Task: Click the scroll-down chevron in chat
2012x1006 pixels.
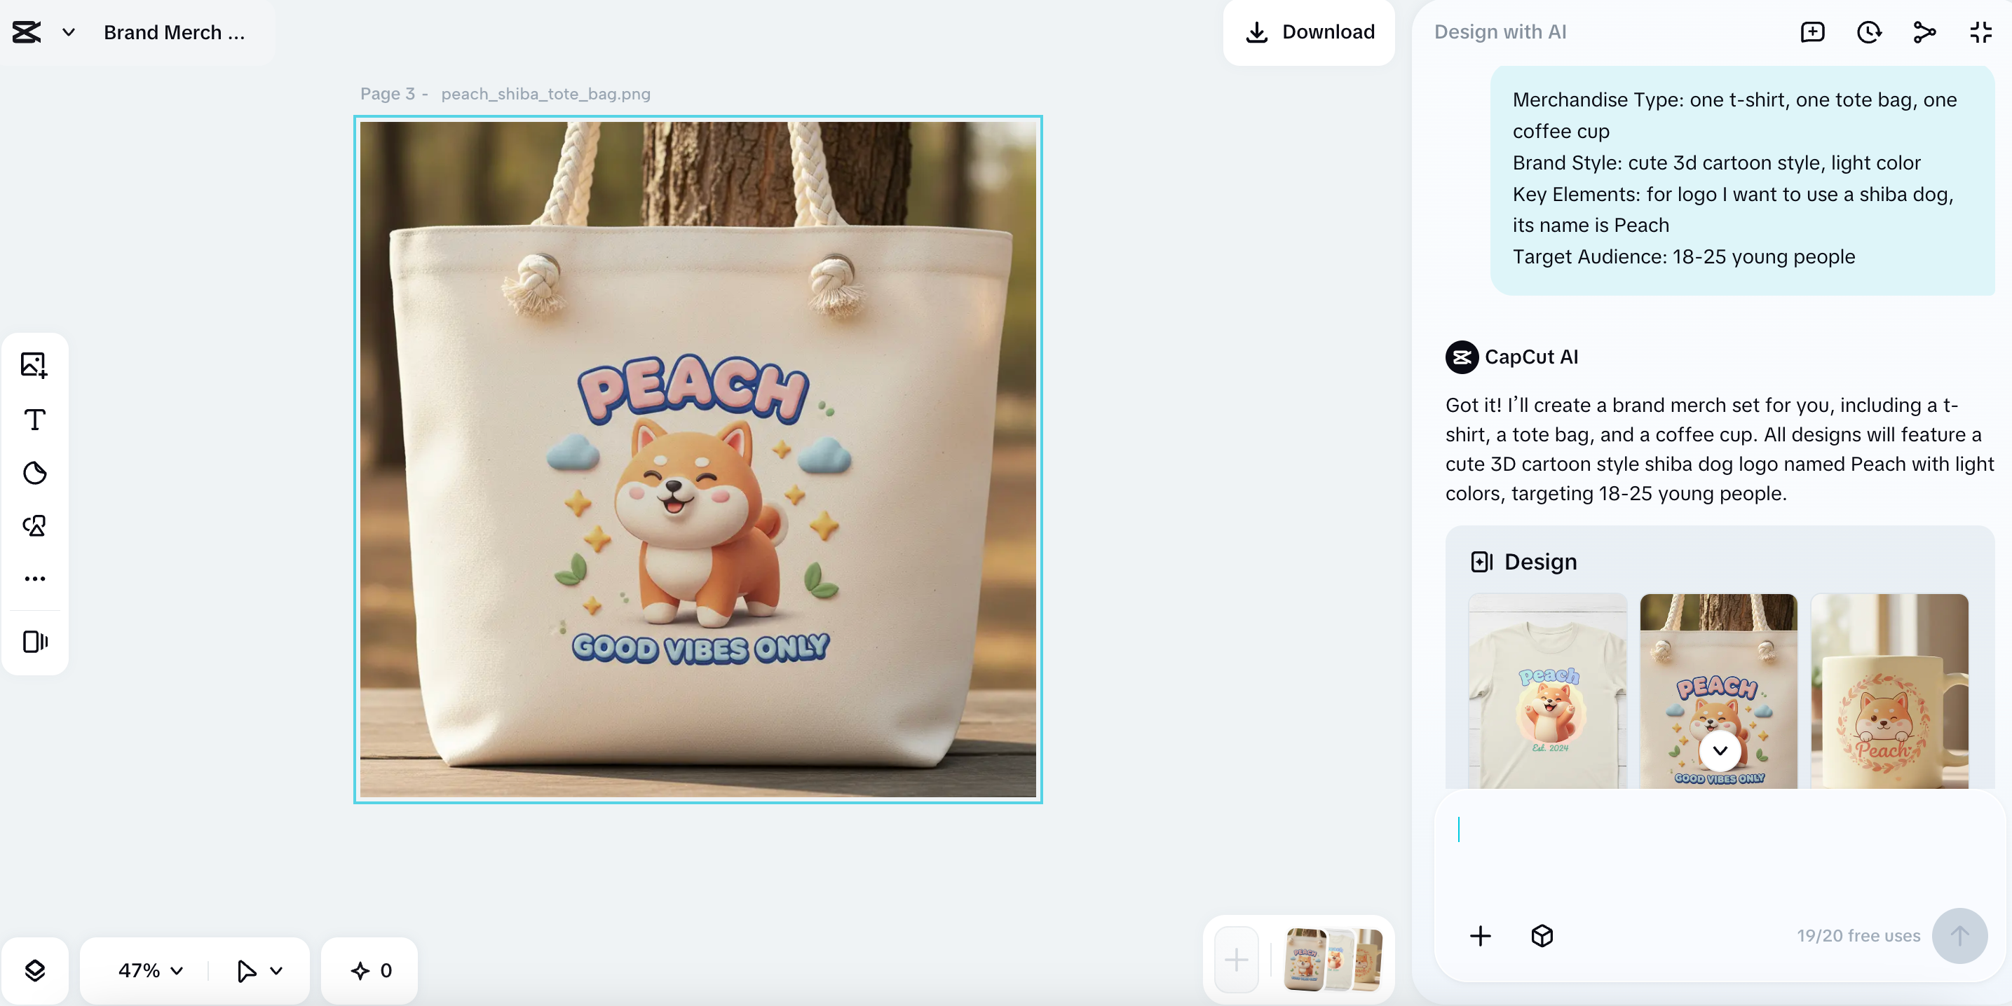Action: (1719, 750)
